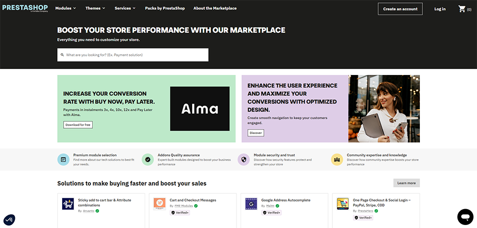Click the Google Address Autocomplete module icon
The width and height of the screenshot is (477, 228).
click(251, 204)
